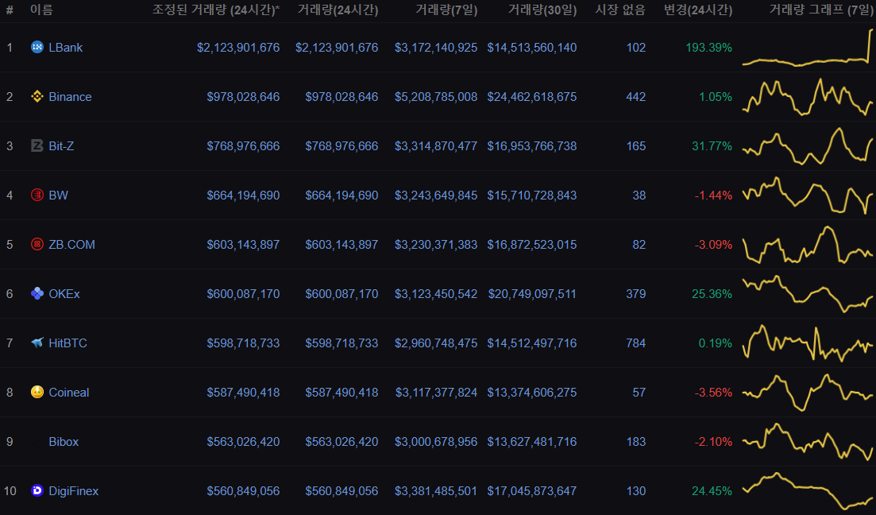This screenshot has height=515, width=876.
Task: Click the OKEx logo icon
Action: coord(37,293)
